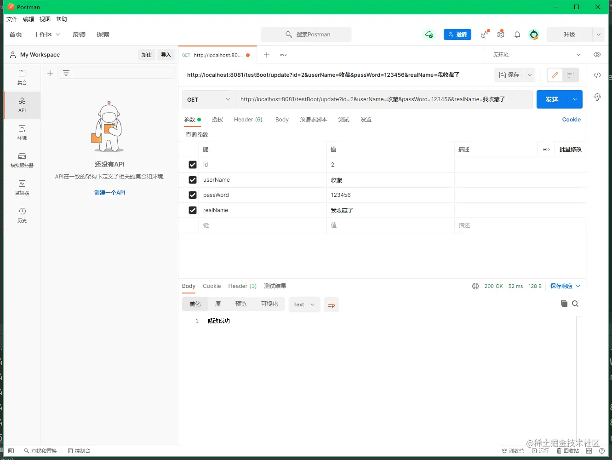
Task: Open the parameter table column options dots
Action: [x=546, y=149]
